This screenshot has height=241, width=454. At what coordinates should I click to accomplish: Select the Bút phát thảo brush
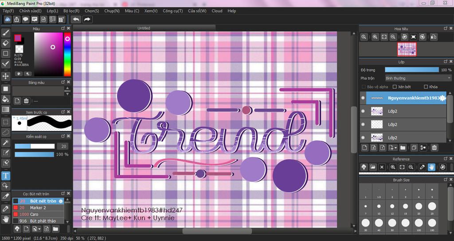coord(38,221)
